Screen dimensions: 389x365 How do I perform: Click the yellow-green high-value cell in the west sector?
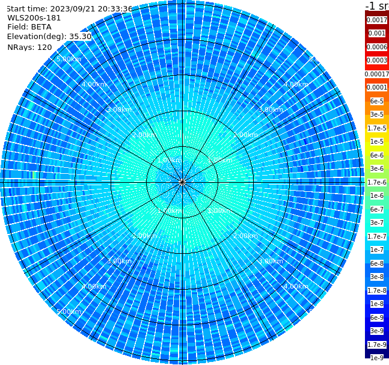pos(33,175)
